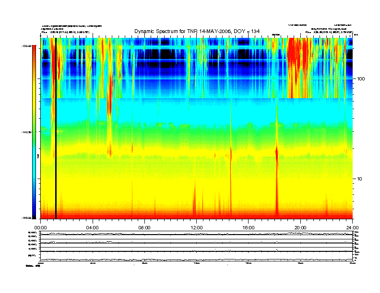Viewport: 380px width, 293px height.
Task: Select the '16:00' time axis label
Action: tap(249, 228)
